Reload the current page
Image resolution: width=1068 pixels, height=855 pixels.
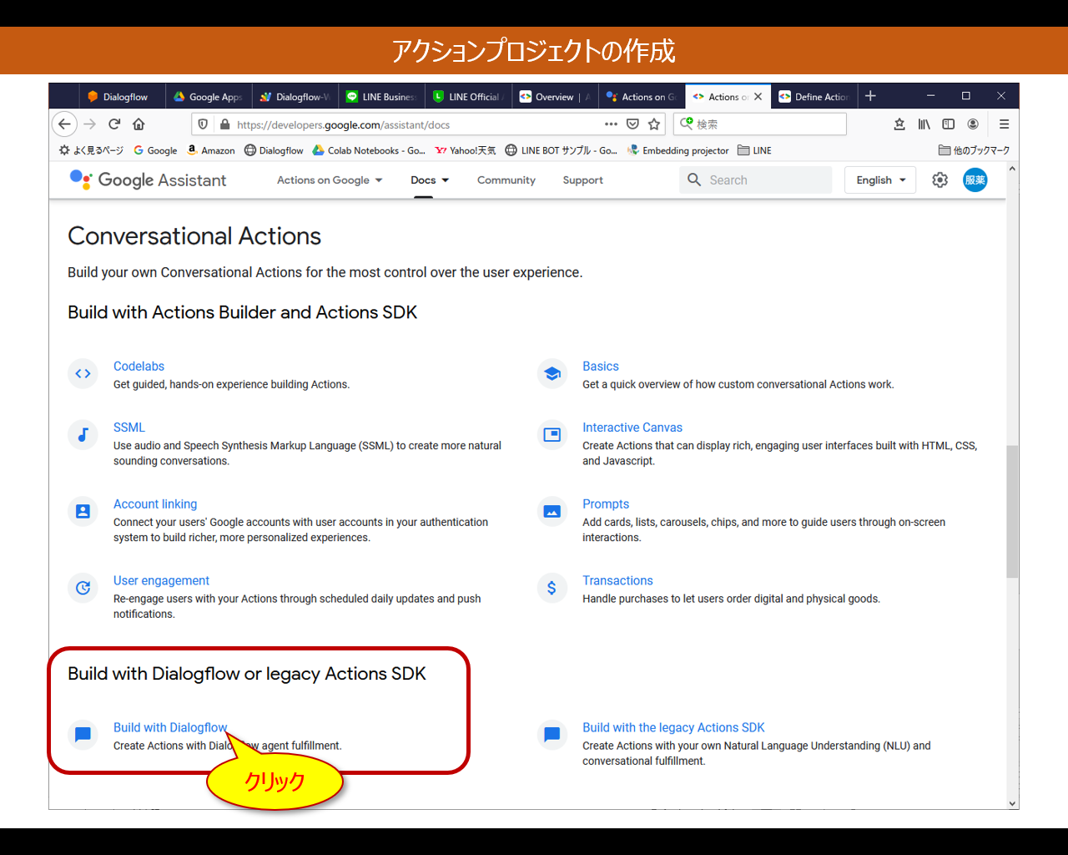pyautogui.click(x=114, y=124)
